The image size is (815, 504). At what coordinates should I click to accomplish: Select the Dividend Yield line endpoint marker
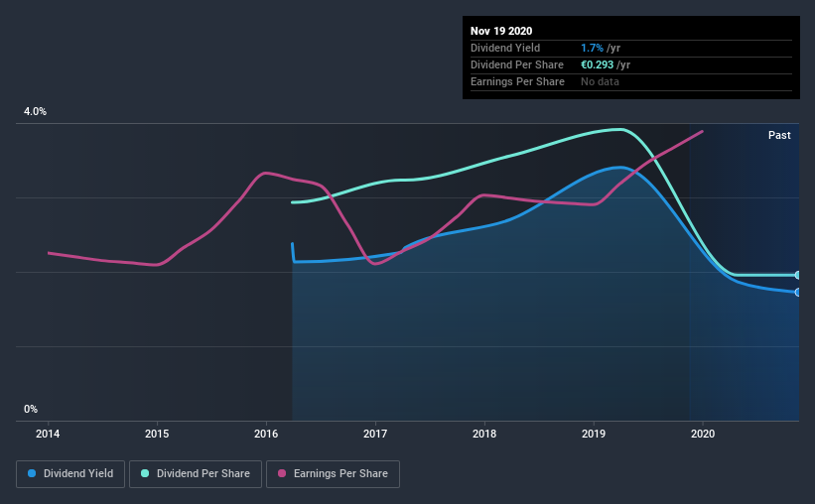point(797,293)
